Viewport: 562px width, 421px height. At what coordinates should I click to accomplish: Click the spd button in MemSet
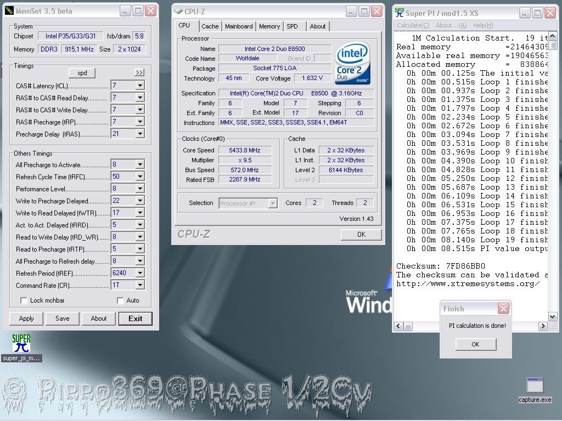click(x=82, y=73)
